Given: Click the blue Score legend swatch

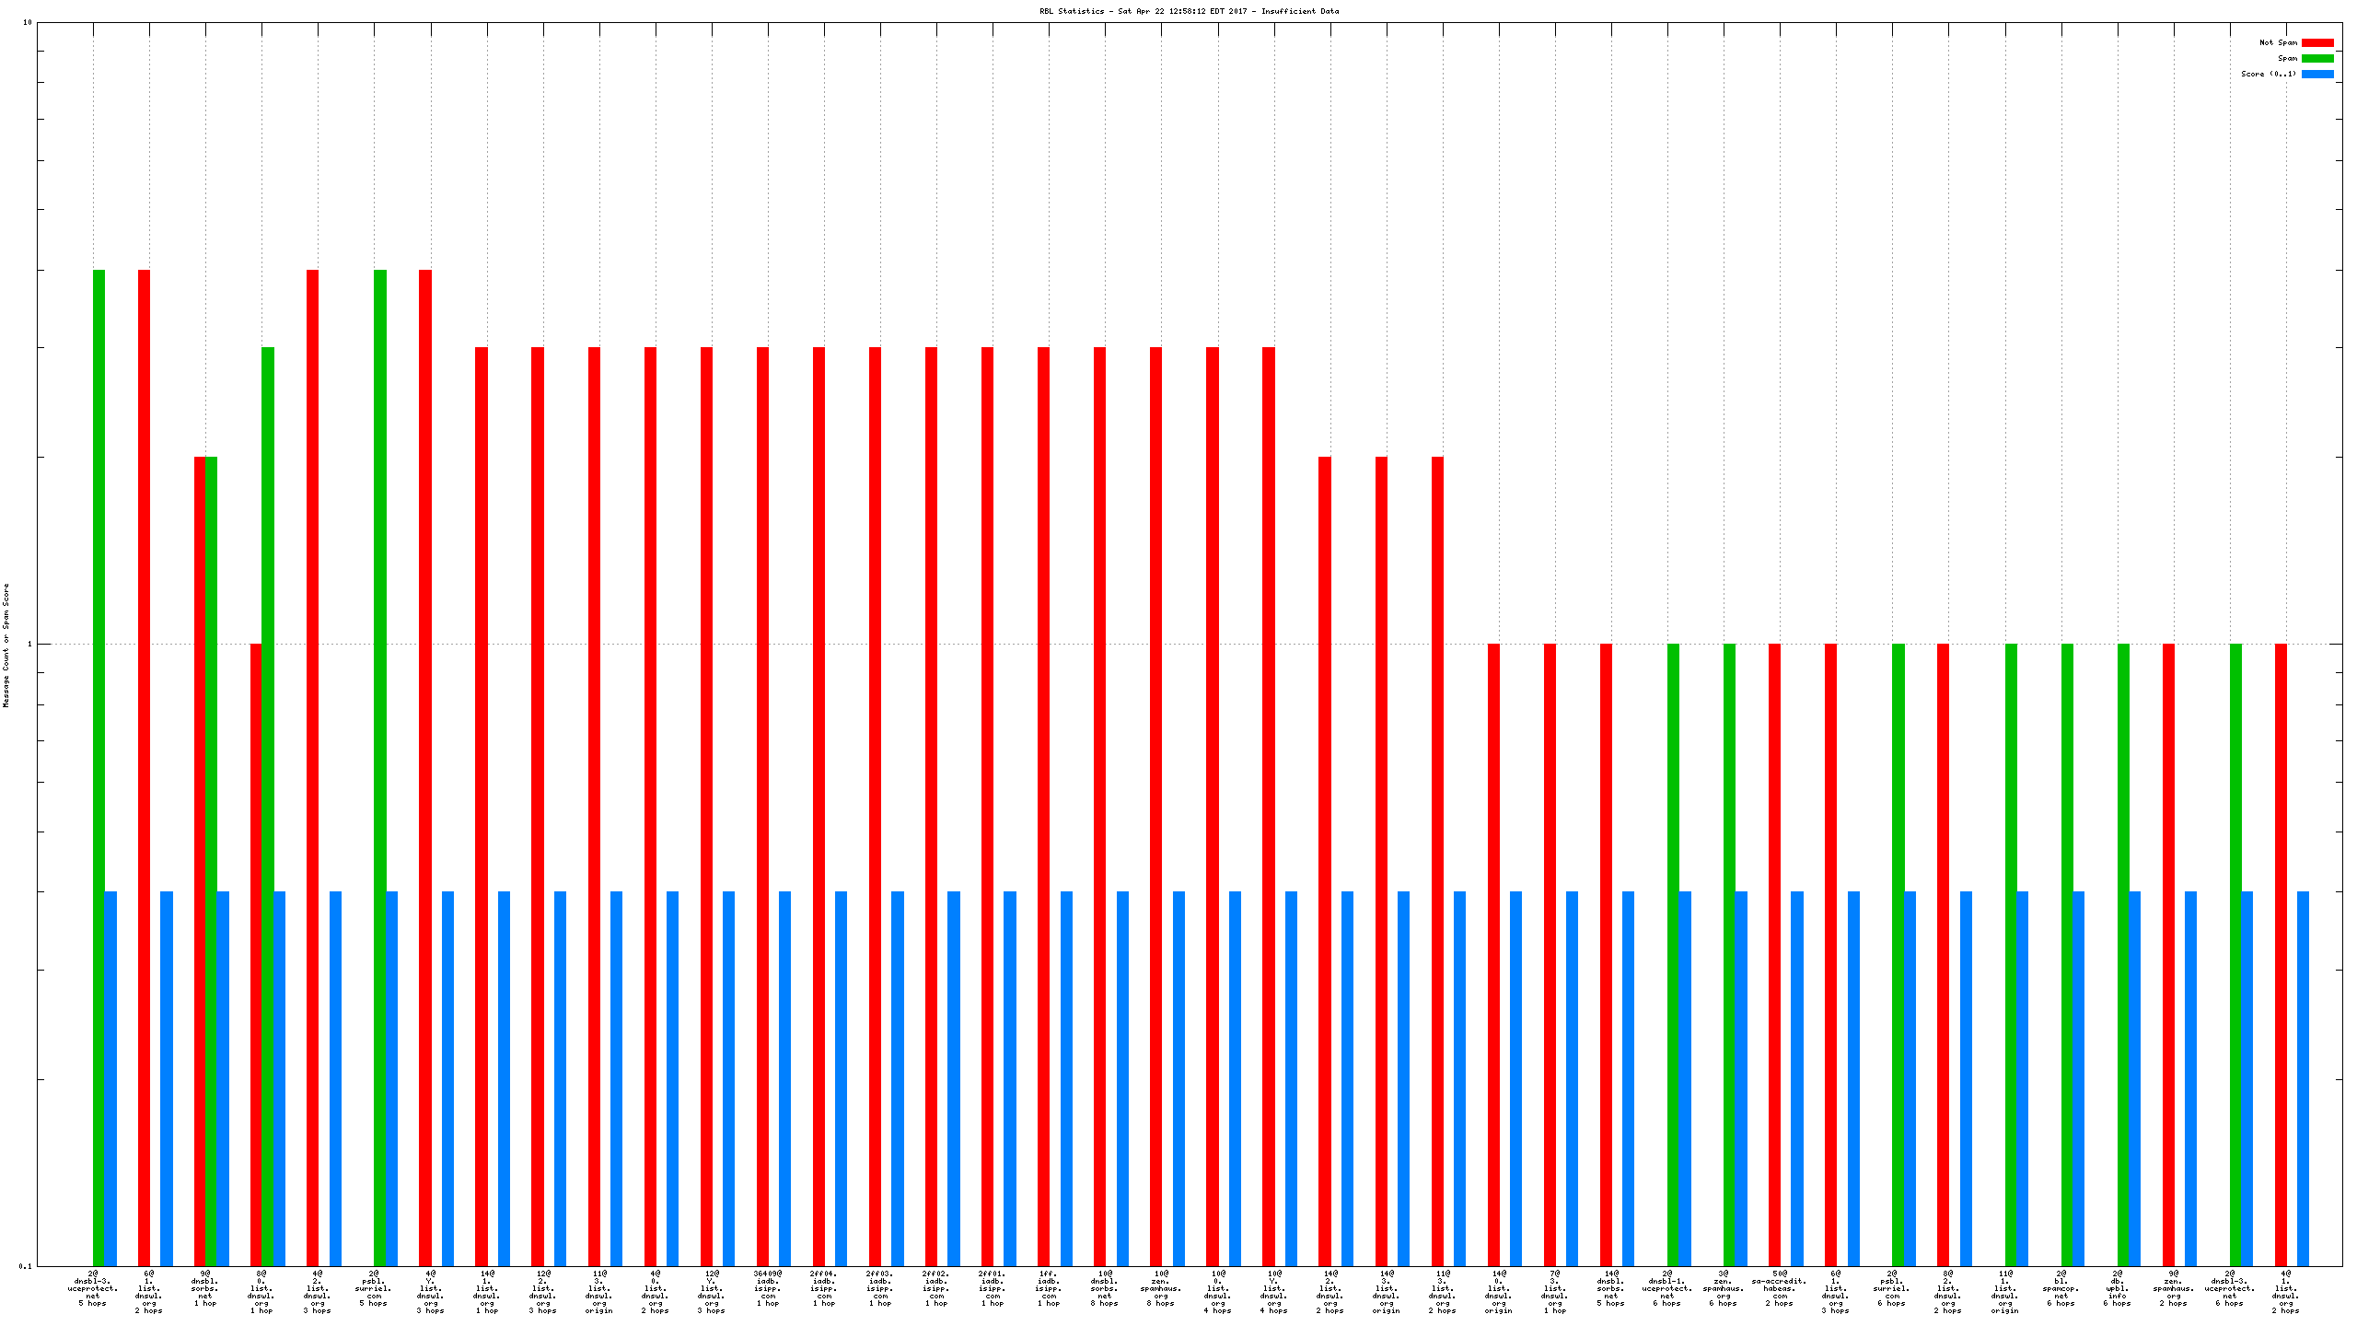Looking at the screenshot, I should 2317,74.
